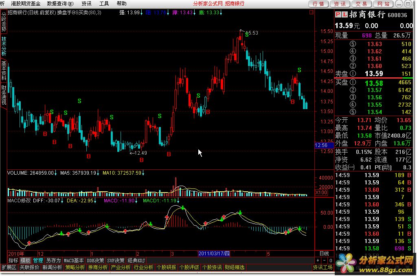Image resolution: width=417 pixels, height=276 pixels.
Task: Open the 券商分析 bottom tab
Action: pos(98,267)
